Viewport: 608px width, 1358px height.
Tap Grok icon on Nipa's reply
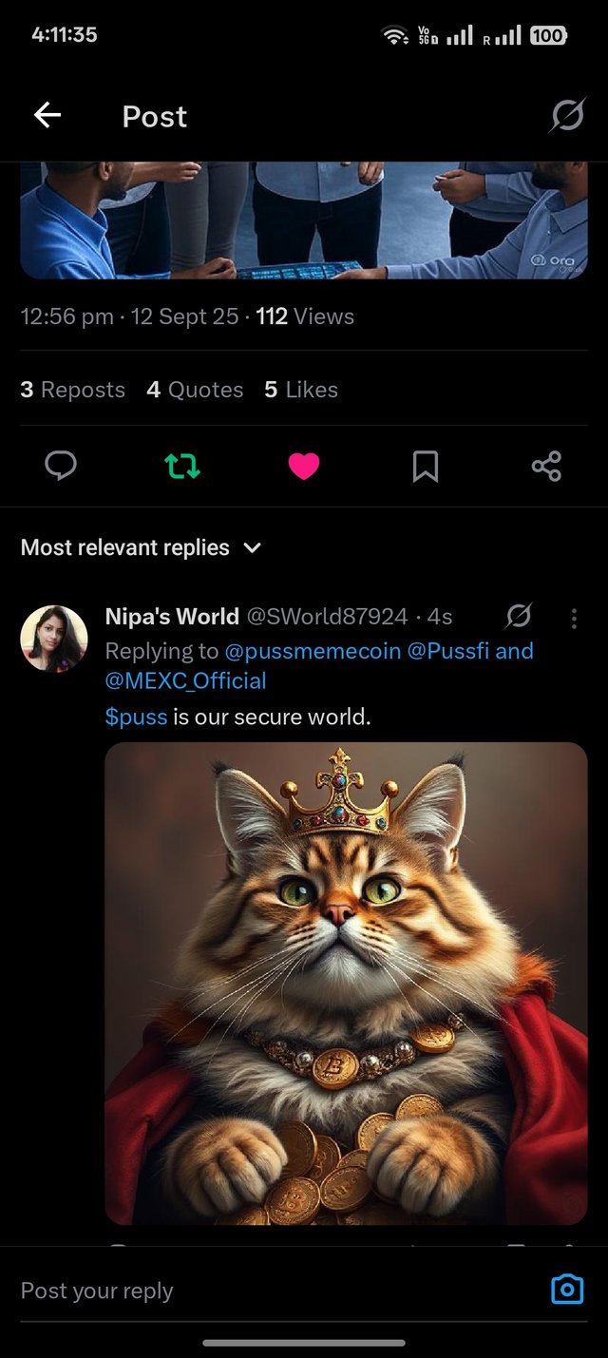point(519,617)
